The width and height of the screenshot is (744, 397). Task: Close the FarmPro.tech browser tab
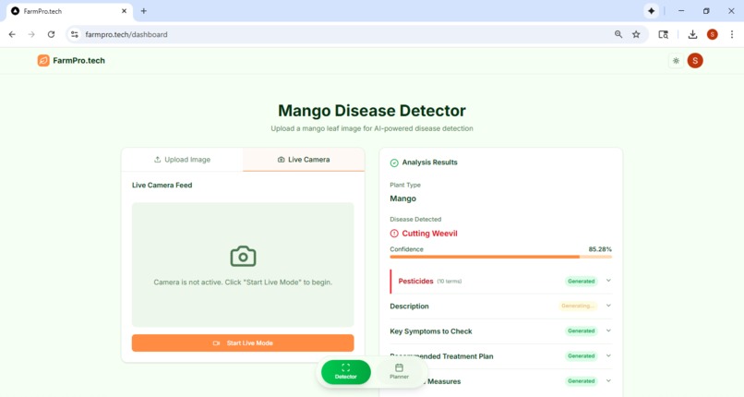coord(124,11)
